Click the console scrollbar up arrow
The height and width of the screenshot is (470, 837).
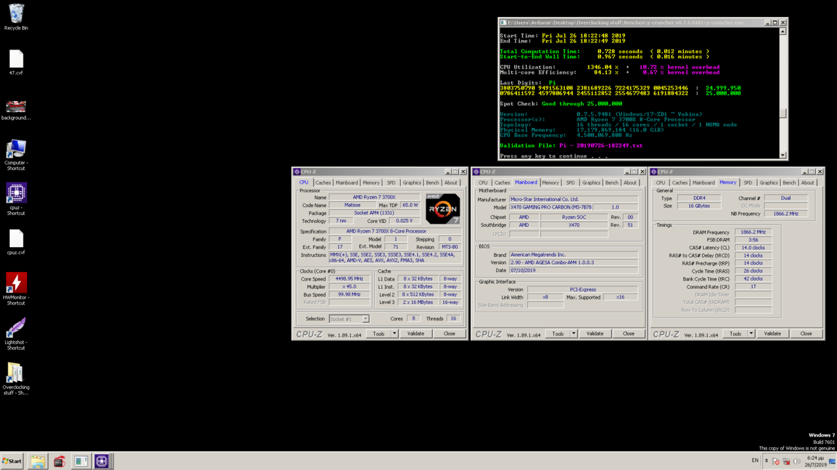(x=783, y=31)
